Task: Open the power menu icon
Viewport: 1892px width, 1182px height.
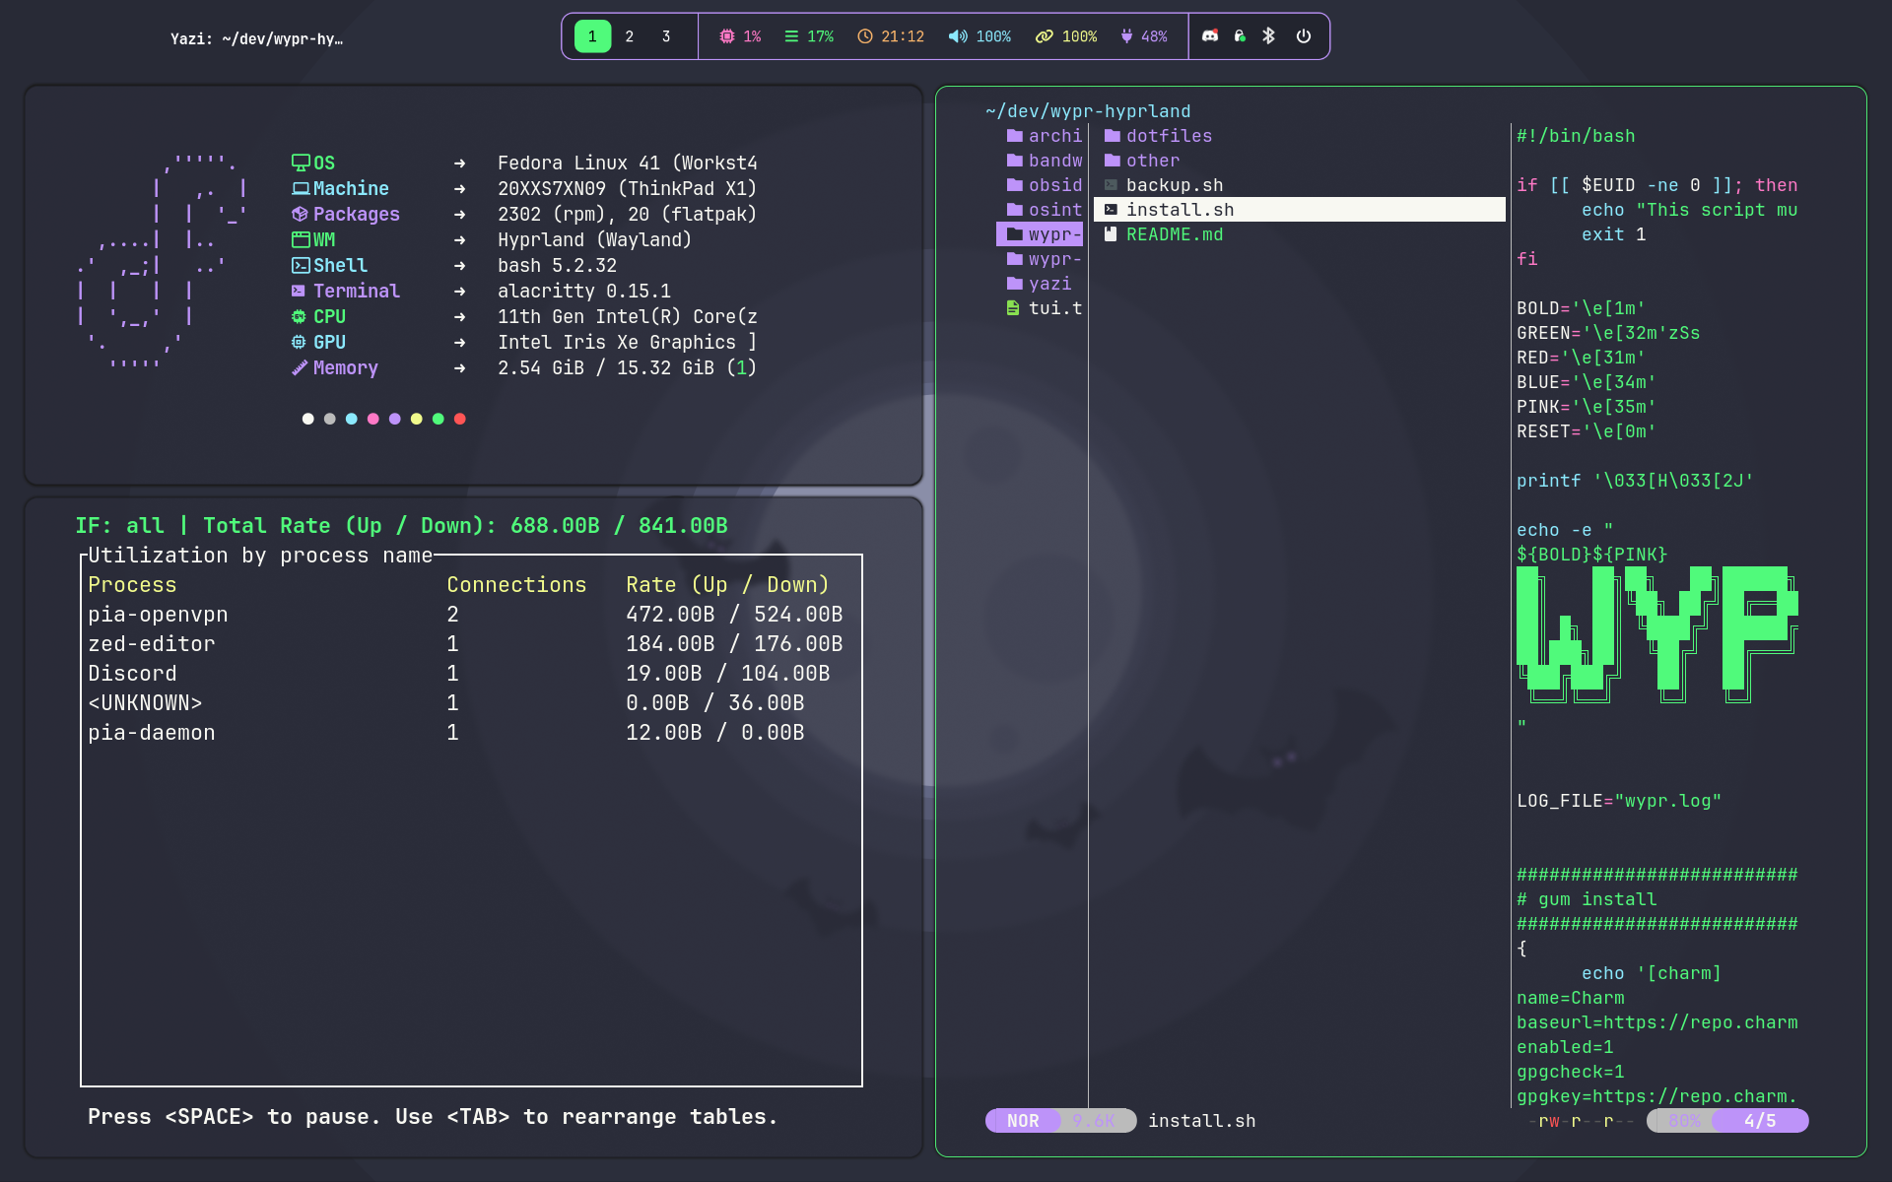Action: pyautogui.click(x=1303, y=36)
